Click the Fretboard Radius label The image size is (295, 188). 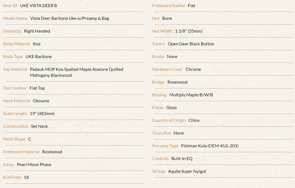pos(169,6)
